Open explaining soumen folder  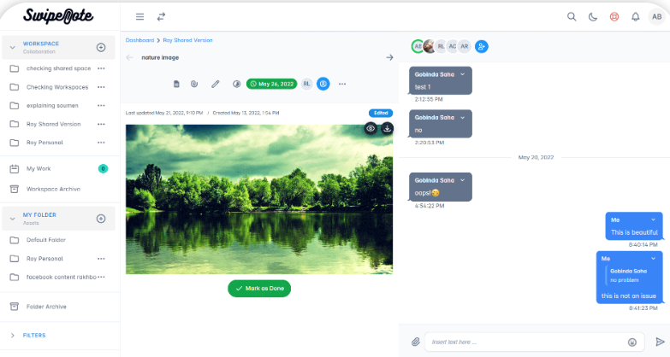pyautogui.click(x=52, y=105)
